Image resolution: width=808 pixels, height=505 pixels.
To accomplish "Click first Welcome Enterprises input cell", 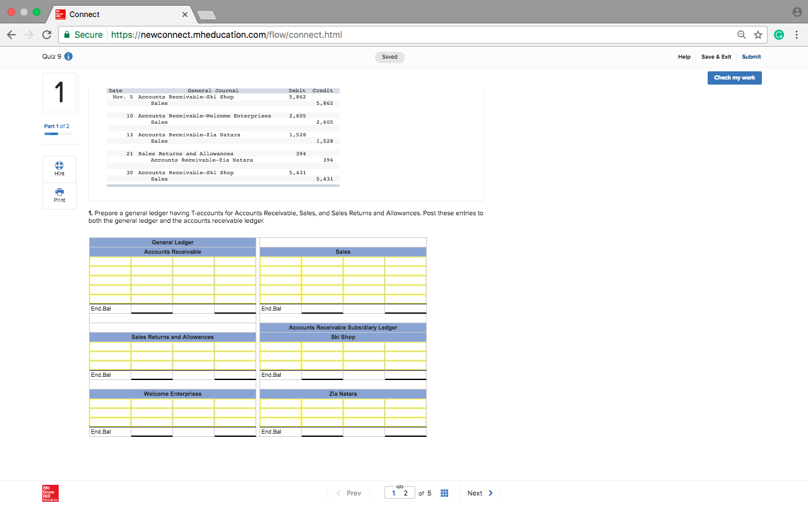I will 110,403.
